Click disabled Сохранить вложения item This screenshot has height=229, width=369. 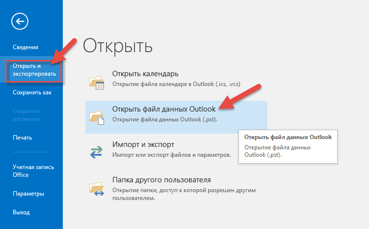27,115
